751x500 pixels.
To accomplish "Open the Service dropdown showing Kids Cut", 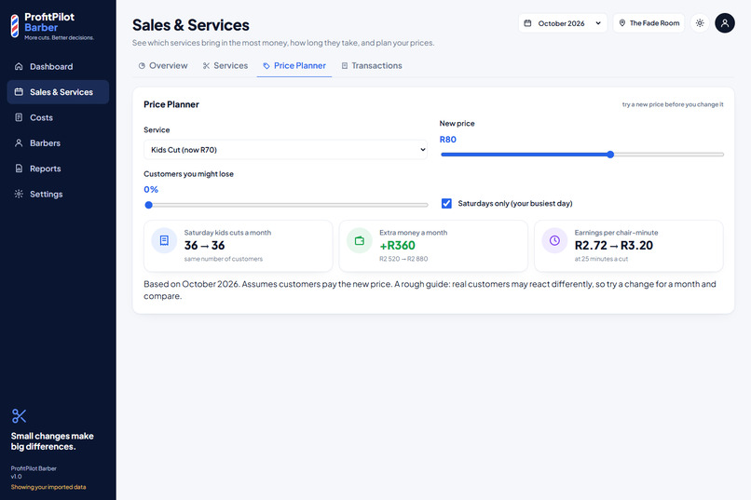I will tap(285, 150).
